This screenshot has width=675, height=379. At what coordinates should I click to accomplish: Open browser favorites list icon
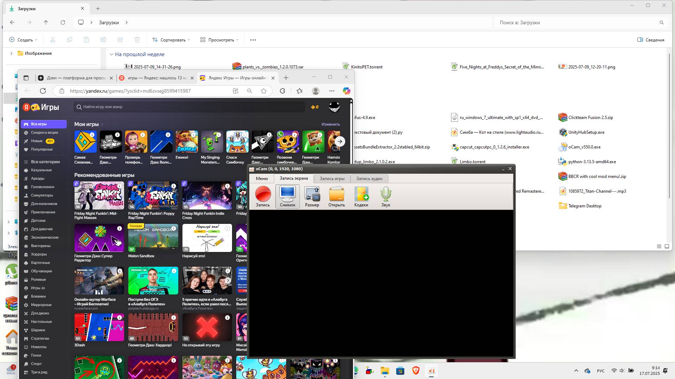tap(300, 91)
